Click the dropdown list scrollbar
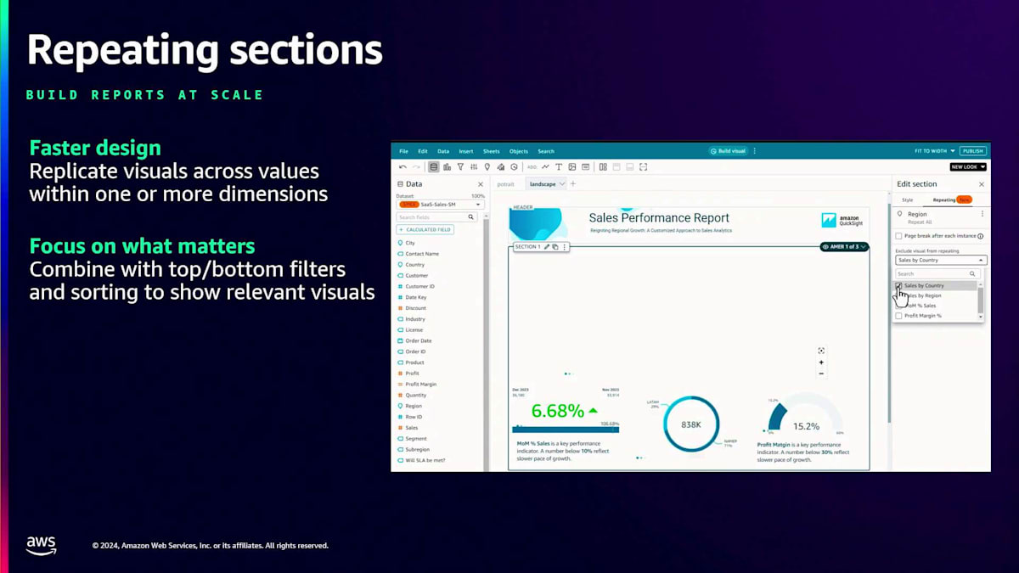This screenshot has width=1019, height=573. coord(982,299)
